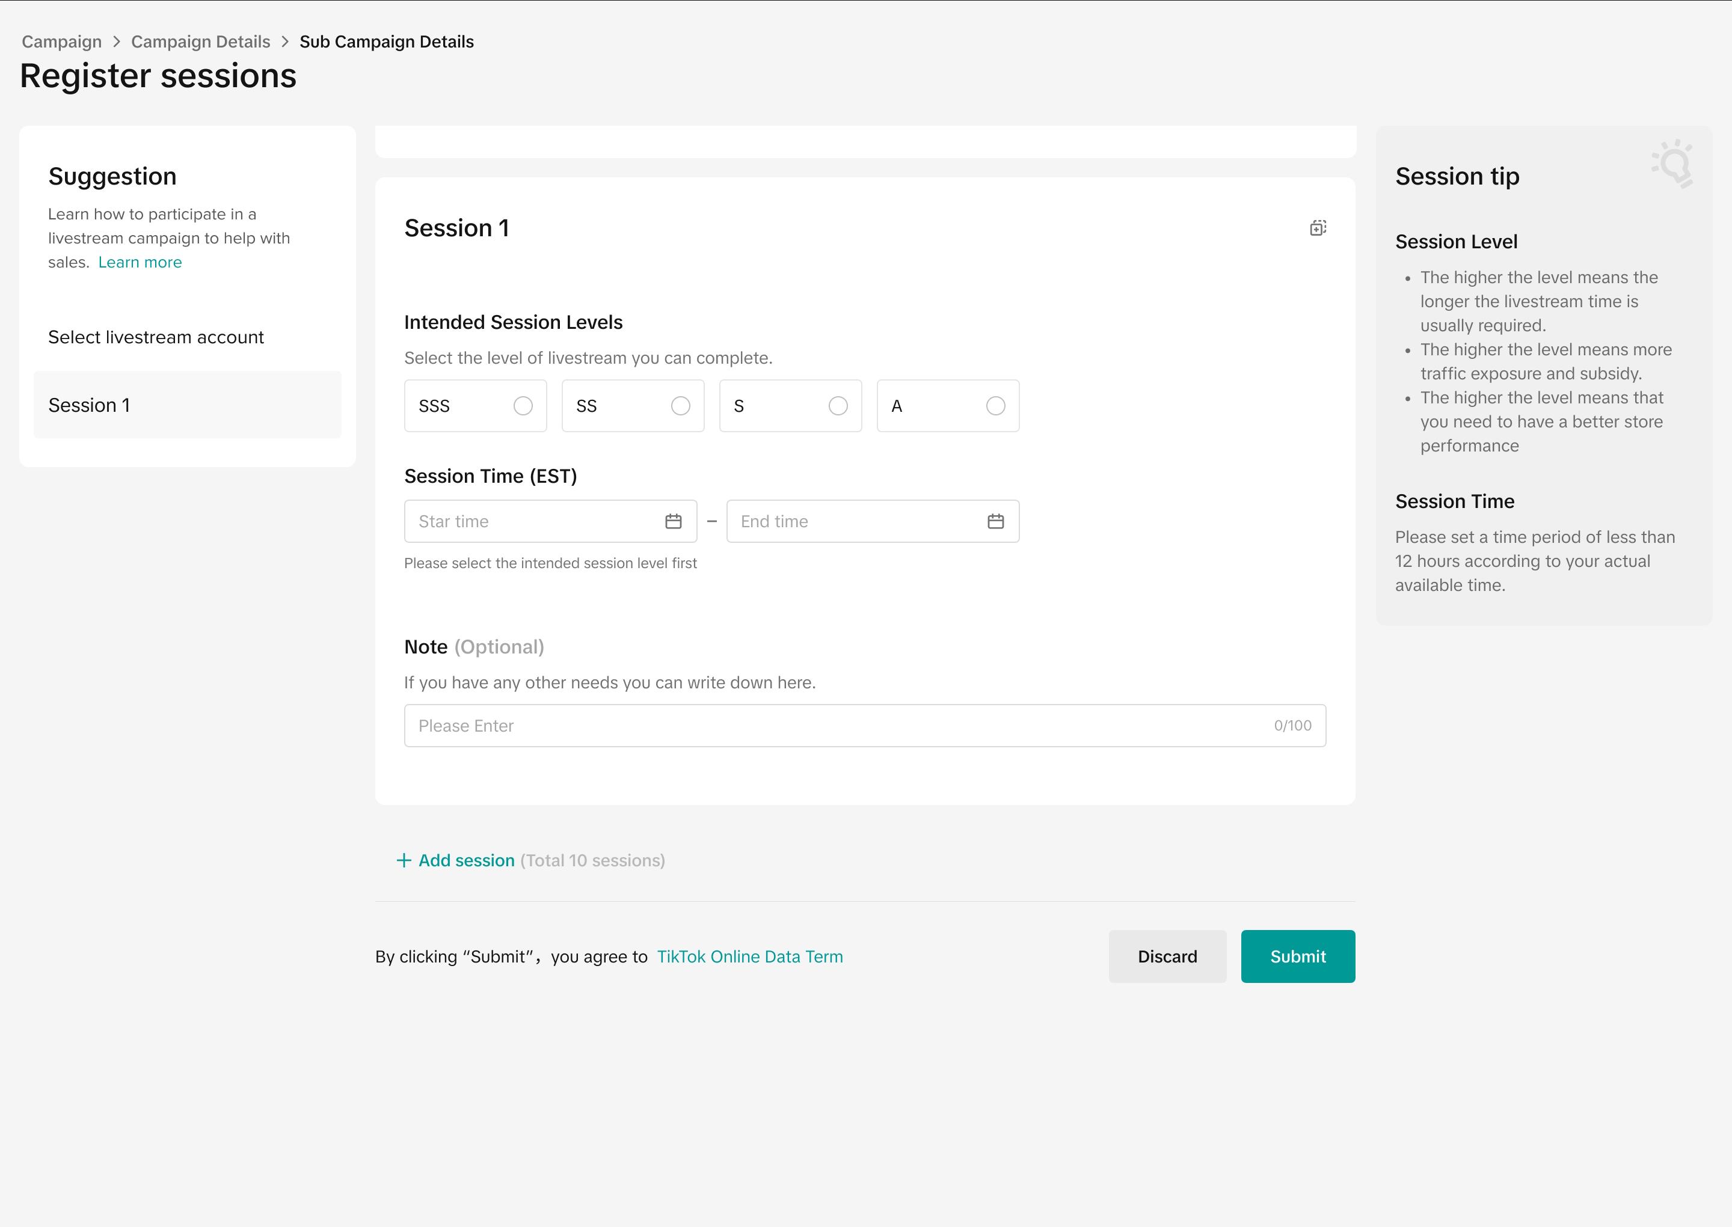Image resolution: width=1732 pixels, height=1227 pixels.
Task: Select the SSS session level radio
Action: [523, 406]
